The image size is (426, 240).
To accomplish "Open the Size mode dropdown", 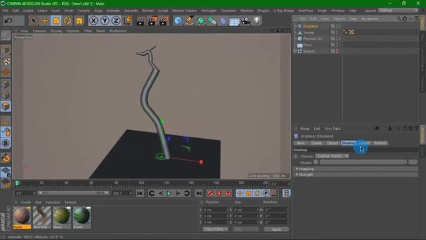I will (246, 229).
